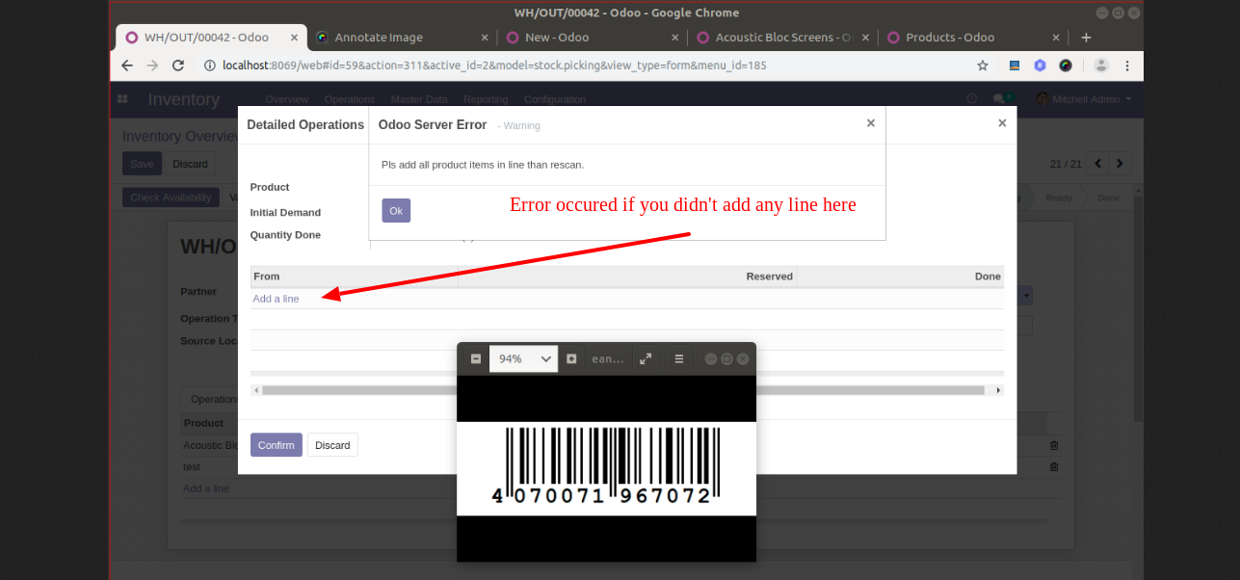
Task: Delete the test row with trash icon
Action: pos(1054,466)
